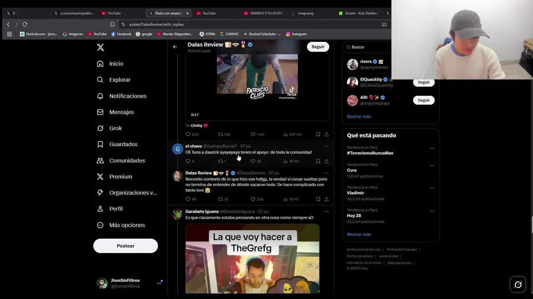This screenshot has height=299, width=533.
Task: Open JhonSinFiltros account menu dots
Action: coord(159,283)
